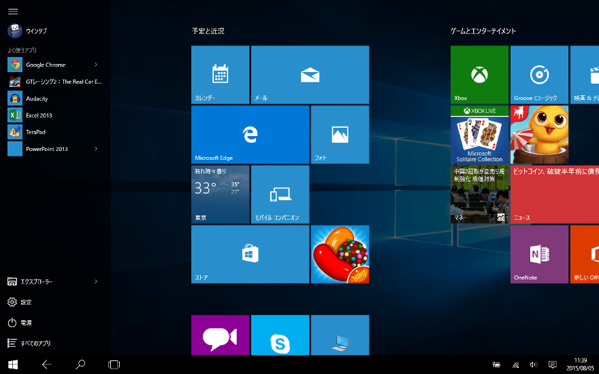Open the 電源 power menu
Viewport: 599px width, 374px height.
19,323
